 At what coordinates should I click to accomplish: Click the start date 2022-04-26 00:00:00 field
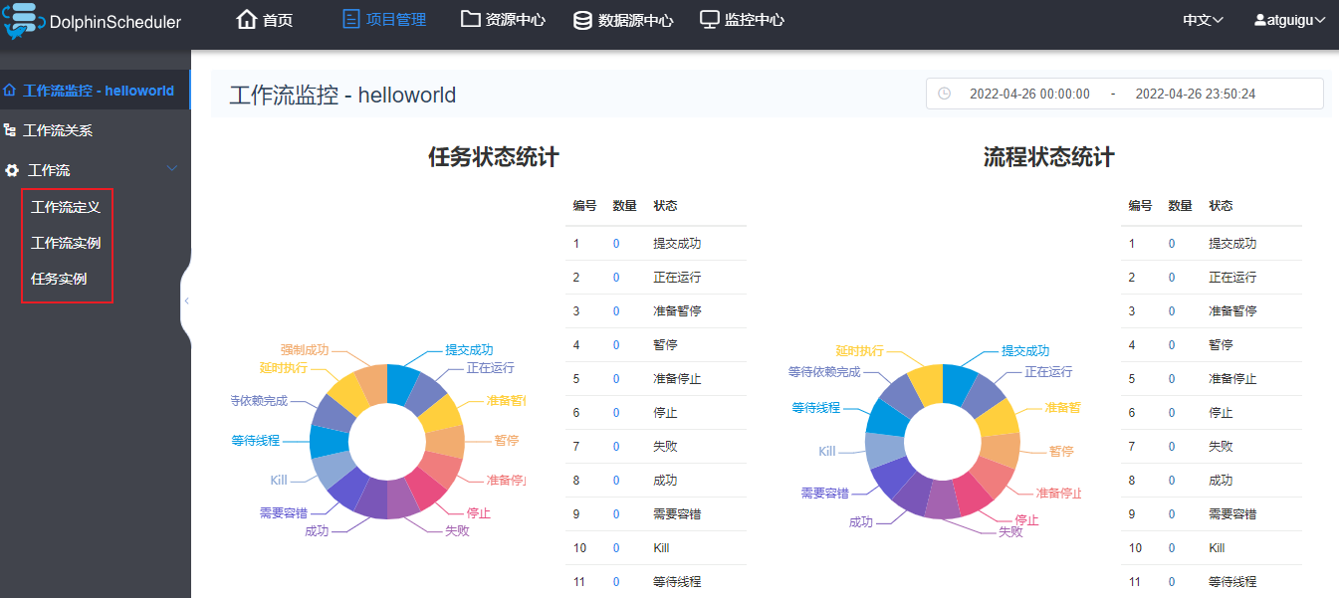pos(1029,94)
